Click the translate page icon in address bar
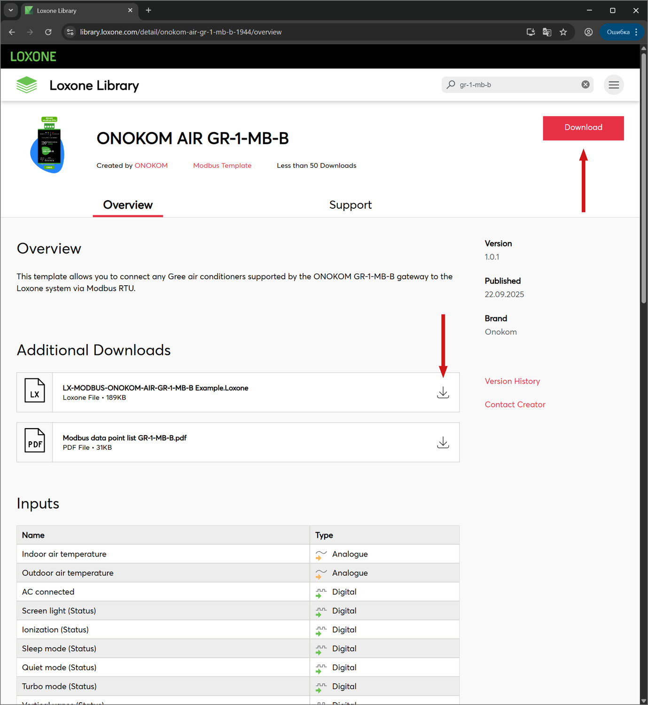 point(547,32)
